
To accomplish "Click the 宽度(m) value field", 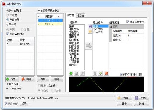I will coord(135,35).
